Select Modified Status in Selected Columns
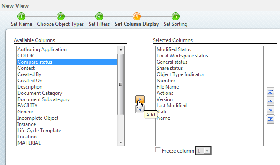The width and height of the screenshot is (280, 165). click(210, 49)
